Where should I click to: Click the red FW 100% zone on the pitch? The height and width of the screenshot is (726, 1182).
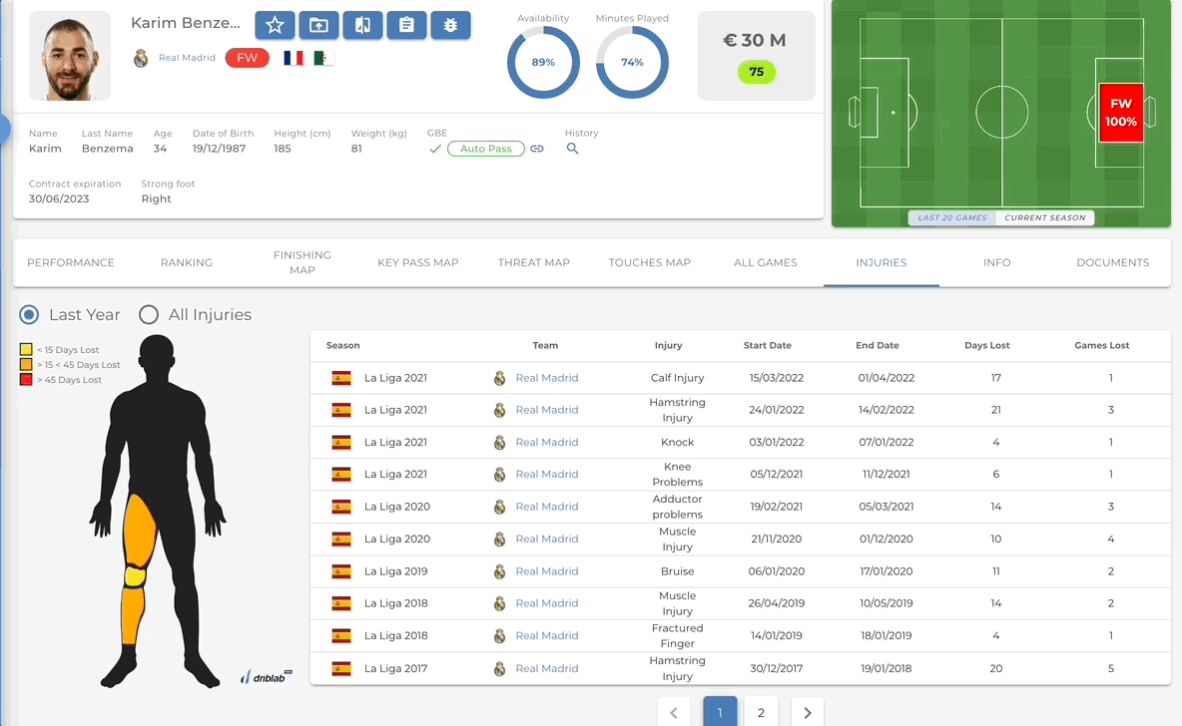(1121, 113)
